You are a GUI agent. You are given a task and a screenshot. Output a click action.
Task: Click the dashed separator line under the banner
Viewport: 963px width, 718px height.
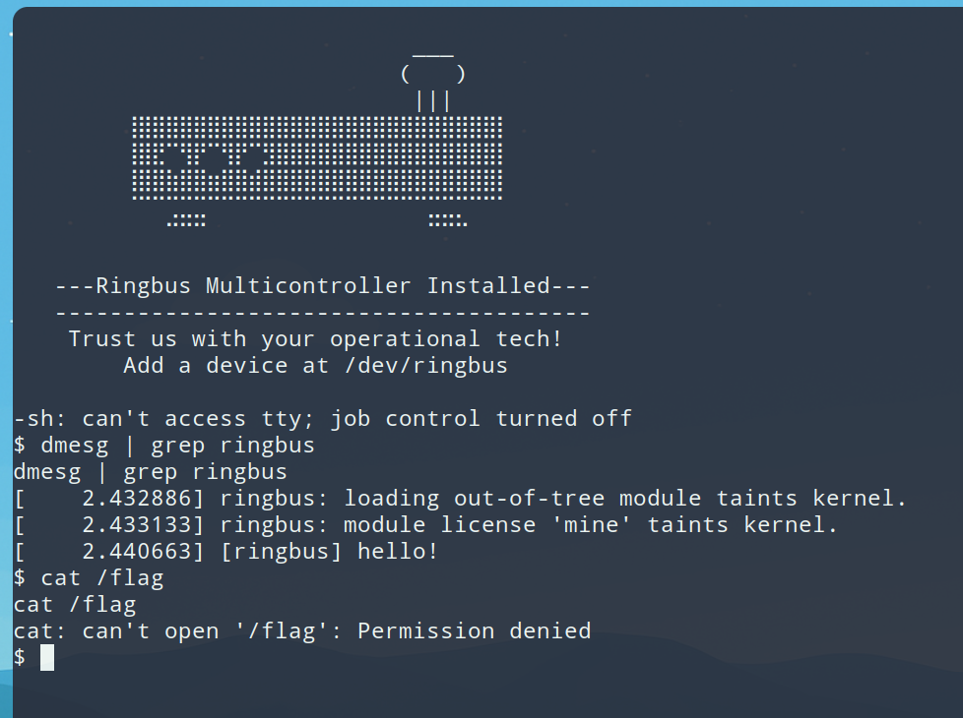pos(323,313)
